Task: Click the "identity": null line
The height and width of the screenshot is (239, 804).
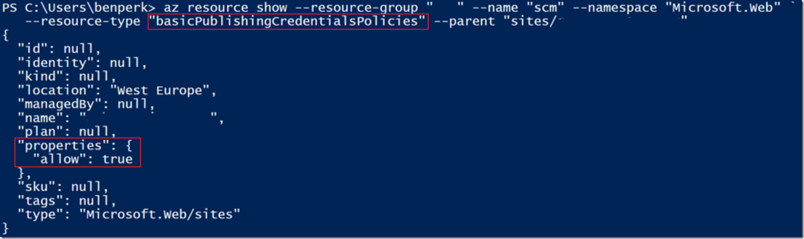Action: 82,63
